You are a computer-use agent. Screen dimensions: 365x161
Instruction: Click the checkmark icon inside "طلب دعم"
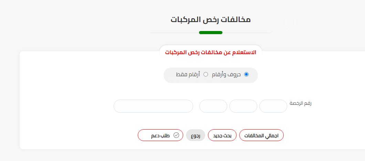pyautogui.click(x=176, y=135)
